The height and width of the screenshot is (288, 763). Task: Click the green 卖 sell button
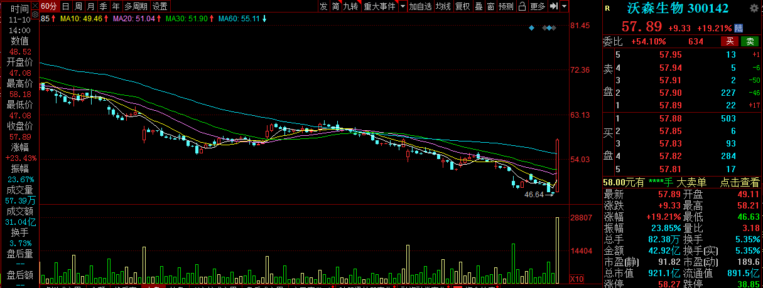[x=750, y=41]
